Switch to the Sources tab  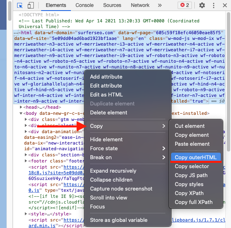[112, 5]
